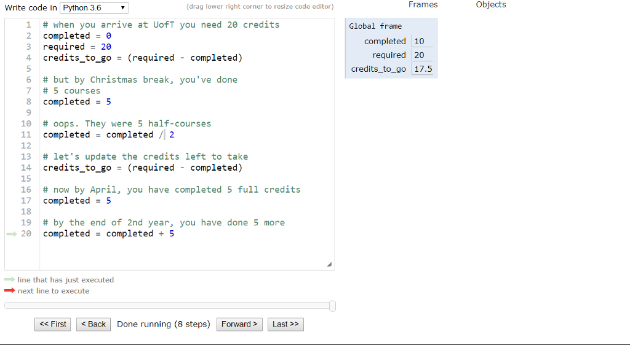Viewport: 630px width, 345px height.
Task: Place cursor in line 3 'required = 20'
Action: [x=77, y=47]
